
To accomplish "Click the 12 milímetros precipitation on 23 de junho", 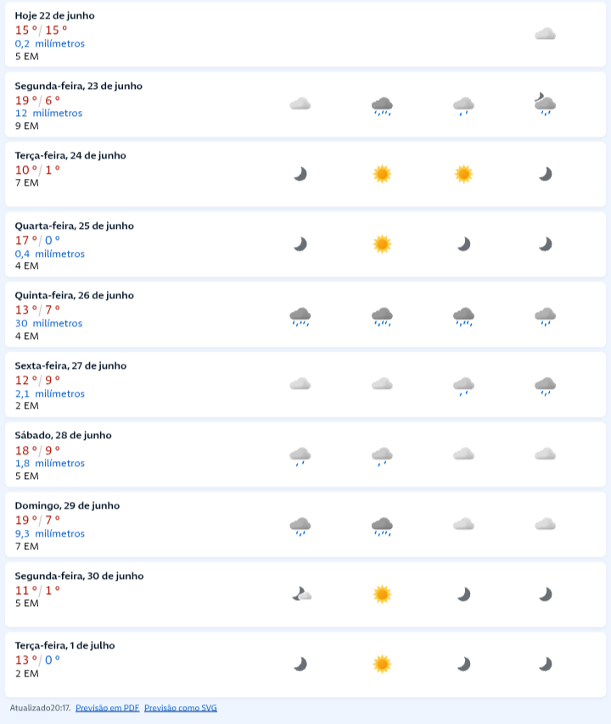I will 48,113.
